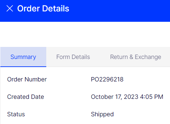
Task: Click the Order Details heading text
Action: (x=43, y=8)
